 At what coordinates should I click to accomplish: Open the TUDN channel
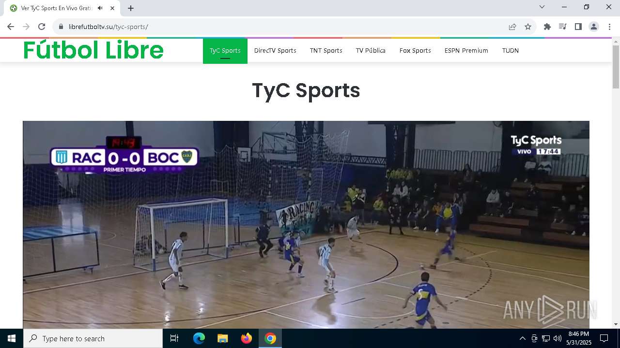pyautogui.click(x=511, y=51)
